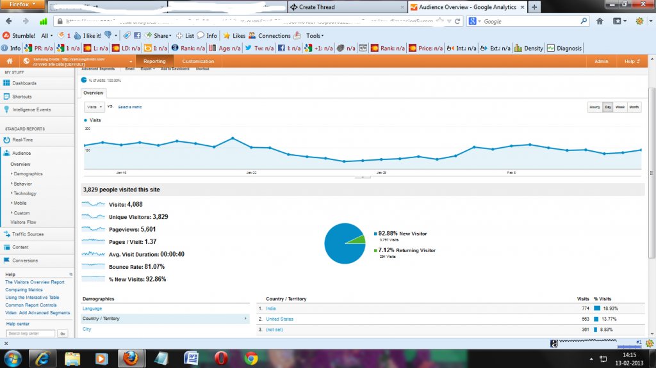Select Language under Demographics
Image resolution: width=656 pixels, height=368 pixels.
92,308
